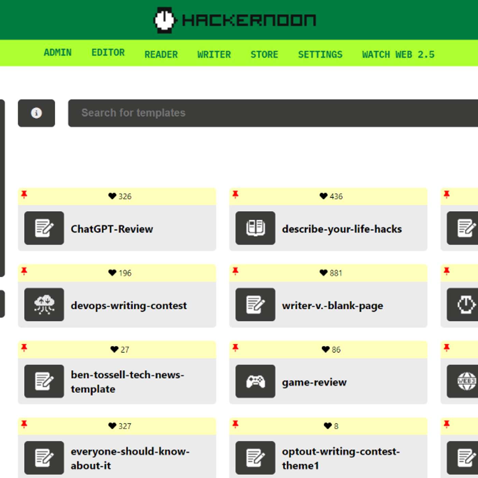Open the SETTINGS menu
Image resolution: width=478 pixels, height=478 pixels.
point(320,55)
